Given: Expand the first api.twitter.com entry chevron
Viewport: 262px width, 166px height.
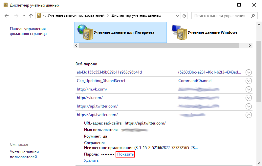Looking at the screenshot, I should [249, 106].
